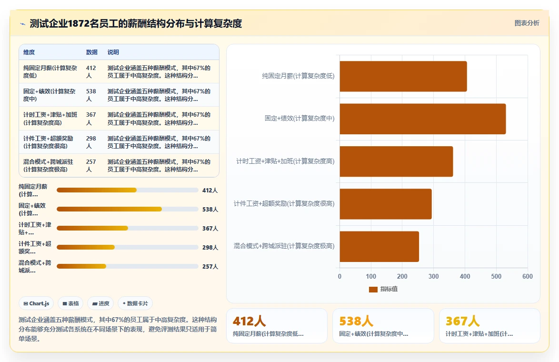Click the summary paragraph starting 测试企业涵盖五种薪酬模式
Viewport: 559px width, 362px height.
[x=118, y=329]
